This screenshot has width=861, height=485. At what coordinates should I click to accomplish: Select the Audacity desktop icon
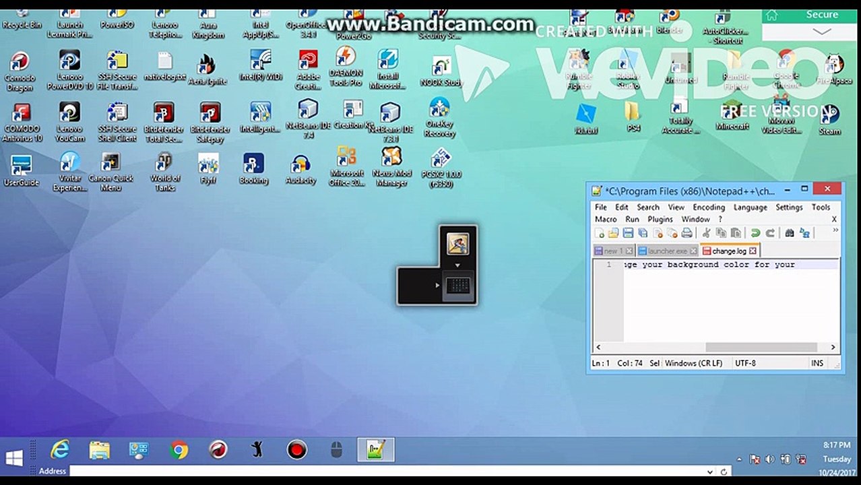tap(300, 170)
